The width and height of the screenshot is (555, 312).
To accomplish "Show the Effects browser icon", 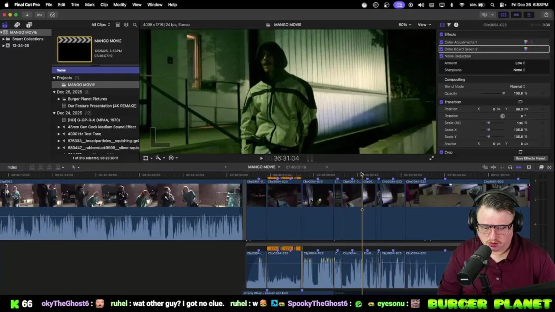I will 541,167.
